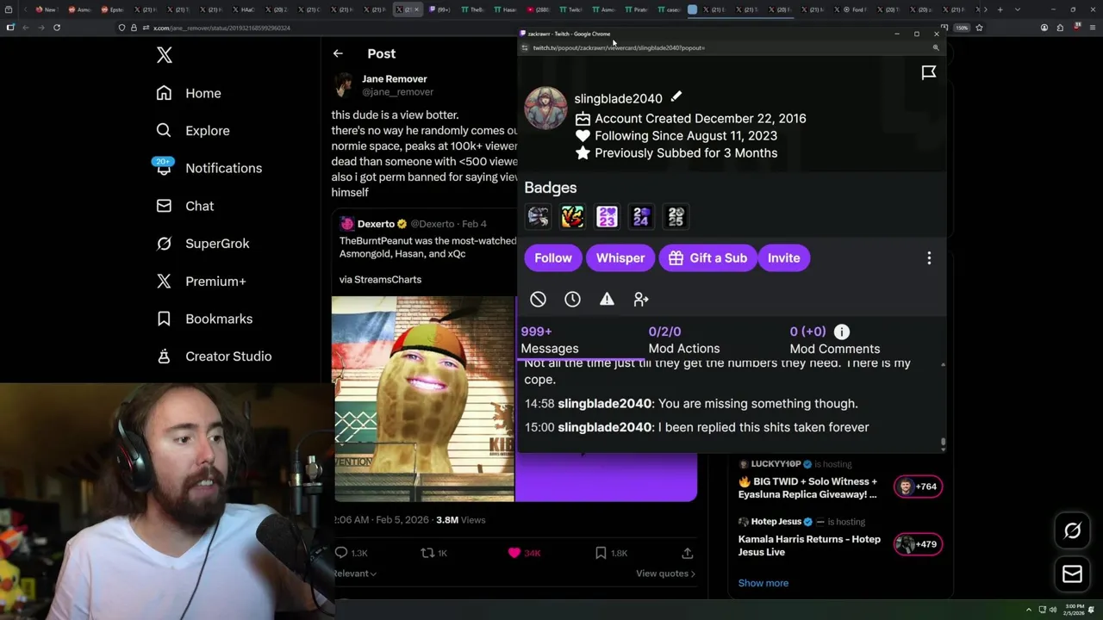
Task: Click the SuperGrok icon in sidebar
Action: point(164,244)
